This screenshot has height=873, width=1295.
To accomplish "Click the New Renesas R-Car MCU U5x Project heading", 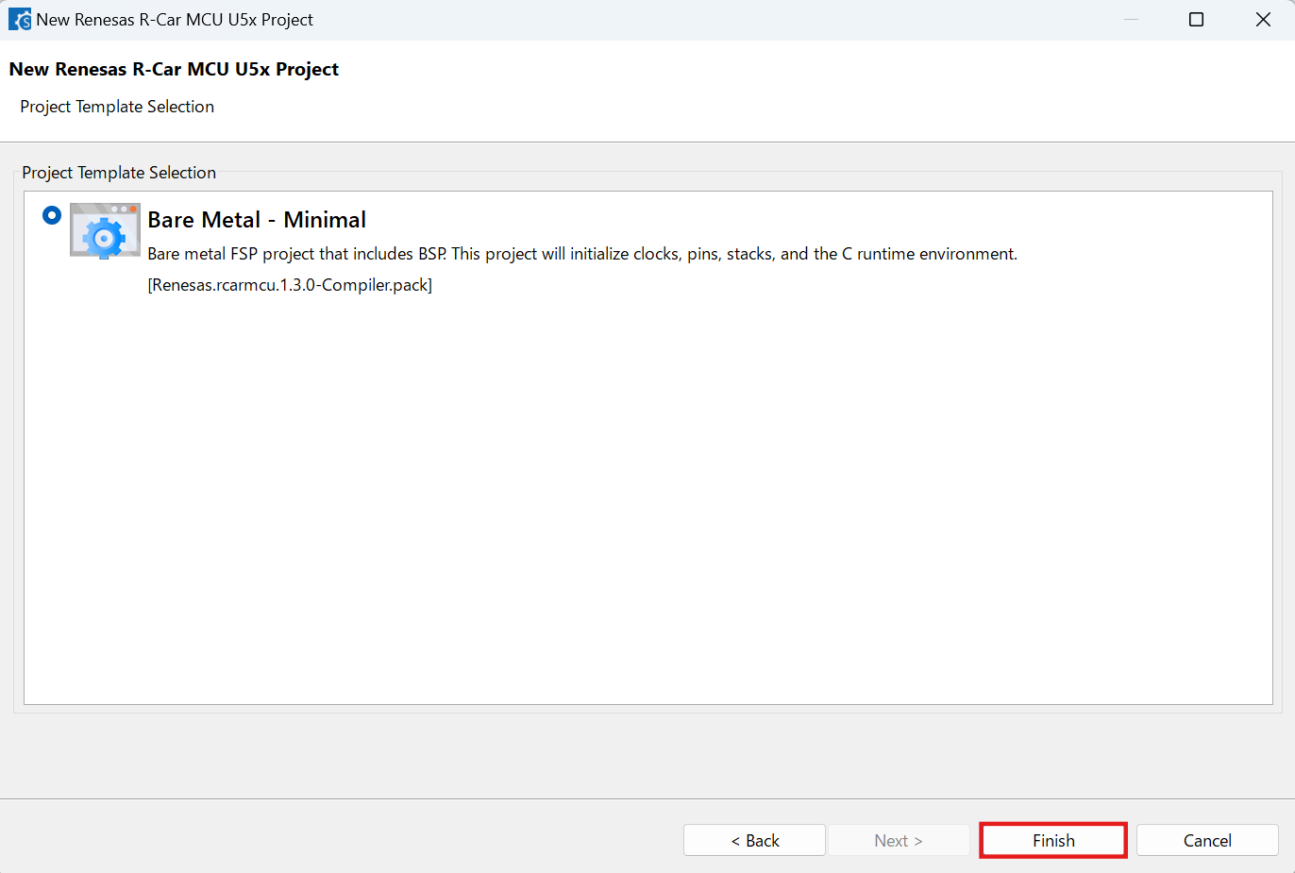I will point(174,69).
